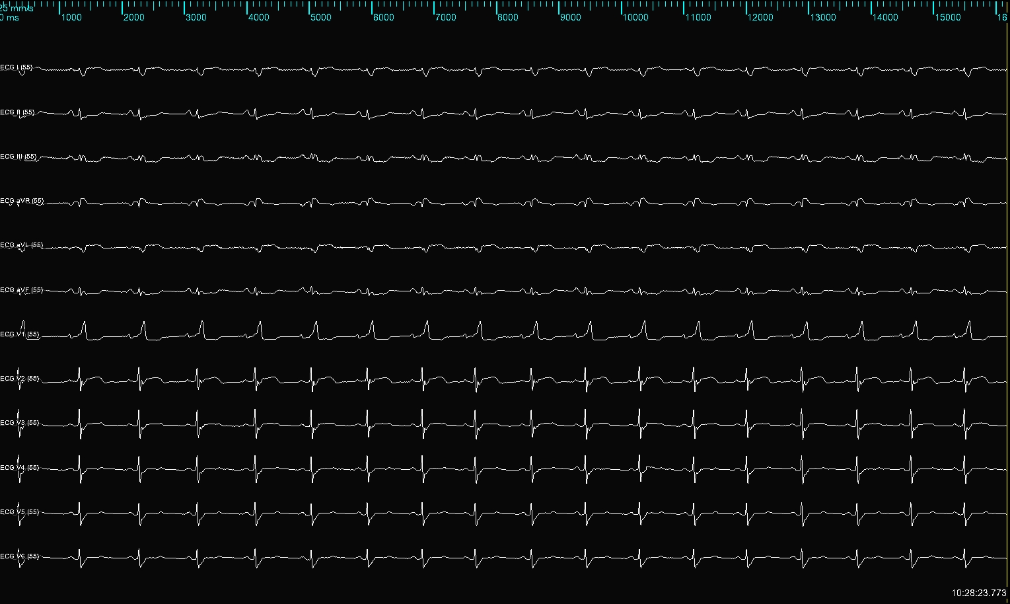Click the 10:28:23.773 timestamp

tap(979, 593)
